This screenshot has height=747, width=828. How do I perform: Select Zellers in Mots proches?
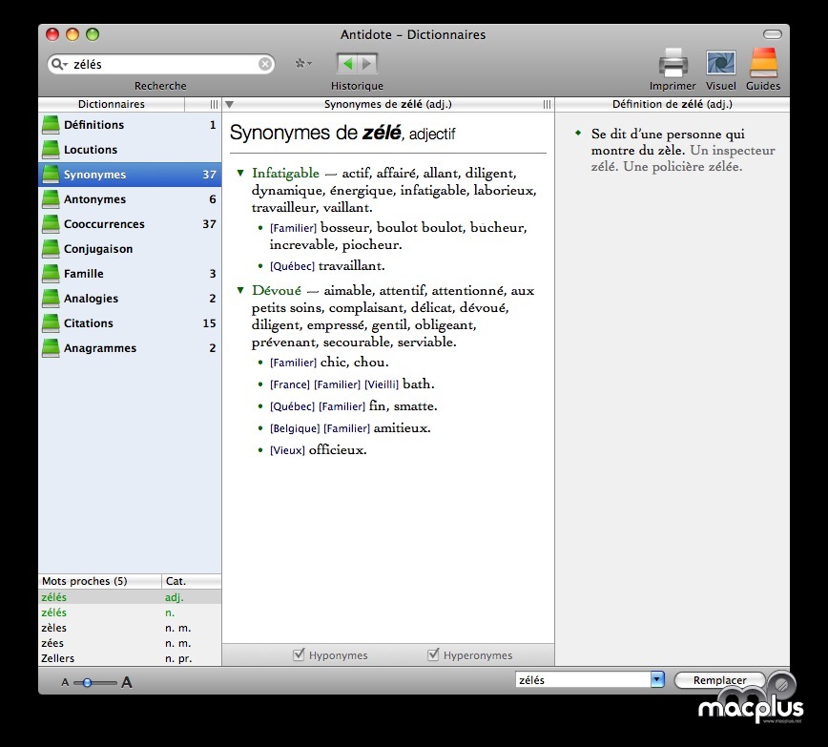[130, 658]
